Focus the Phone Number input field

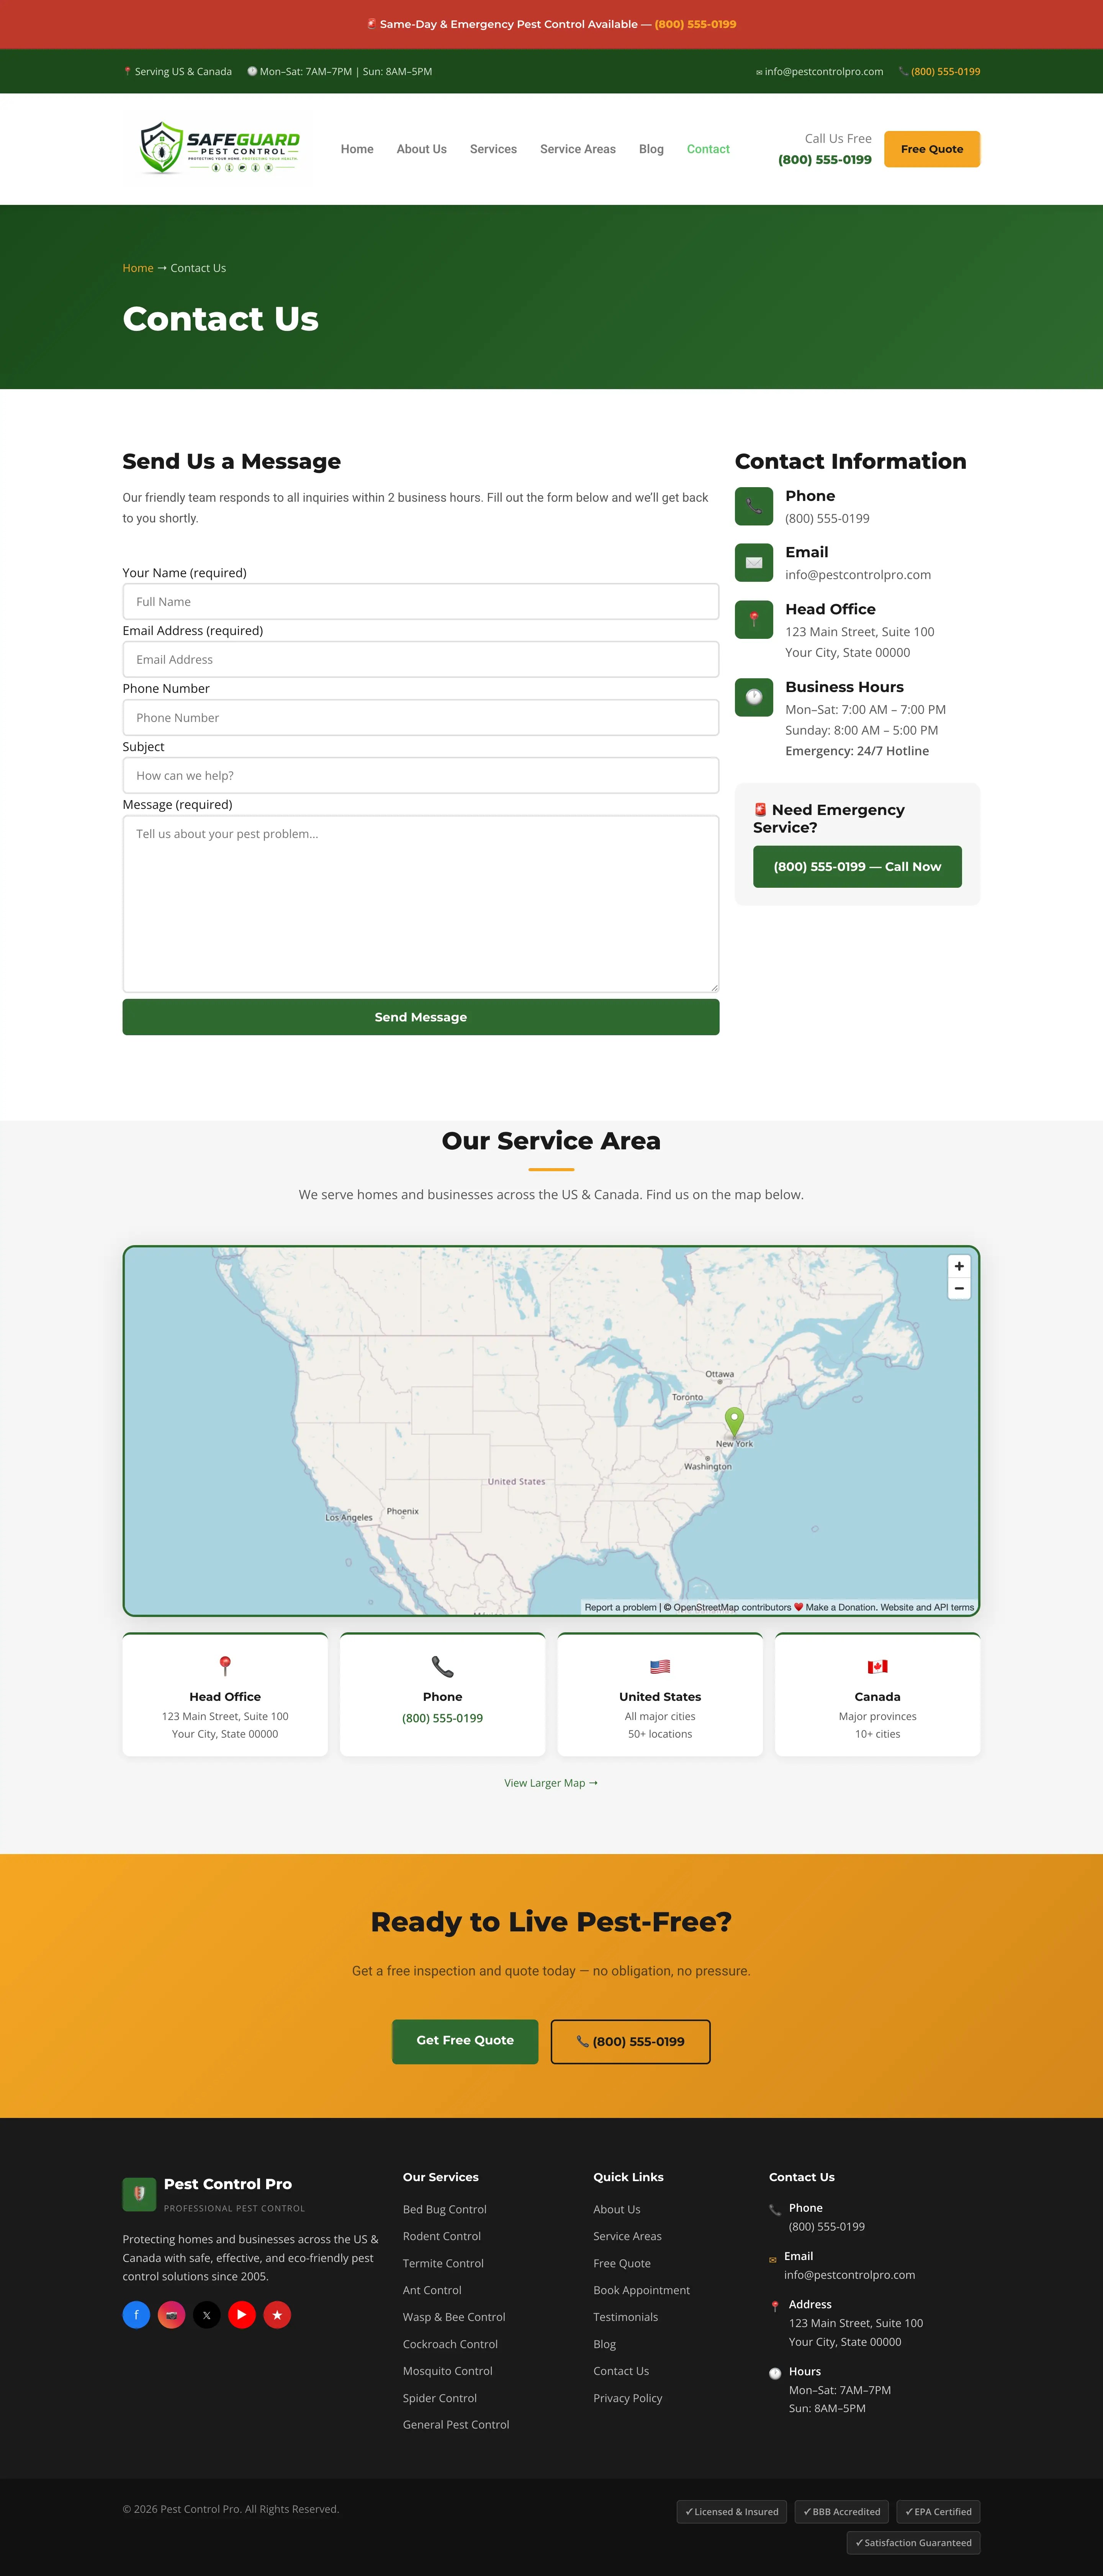click(x=421, y=718)
